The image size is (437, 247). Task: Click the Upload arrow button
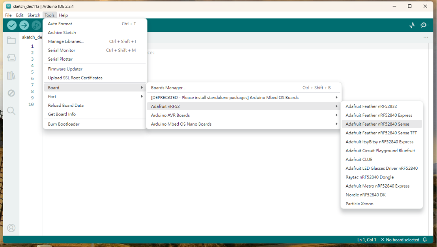24,25
